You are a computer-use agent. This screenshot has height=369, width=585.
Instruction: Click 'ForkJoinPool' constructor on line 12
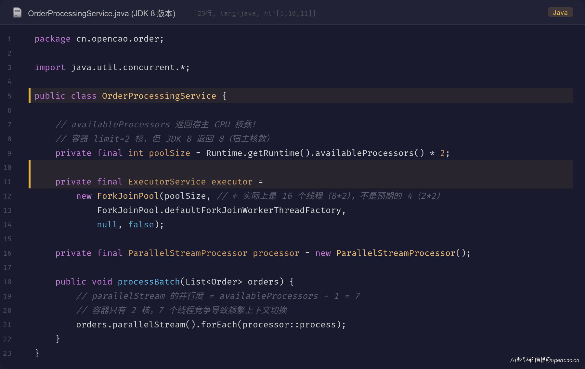click(128, 196)
